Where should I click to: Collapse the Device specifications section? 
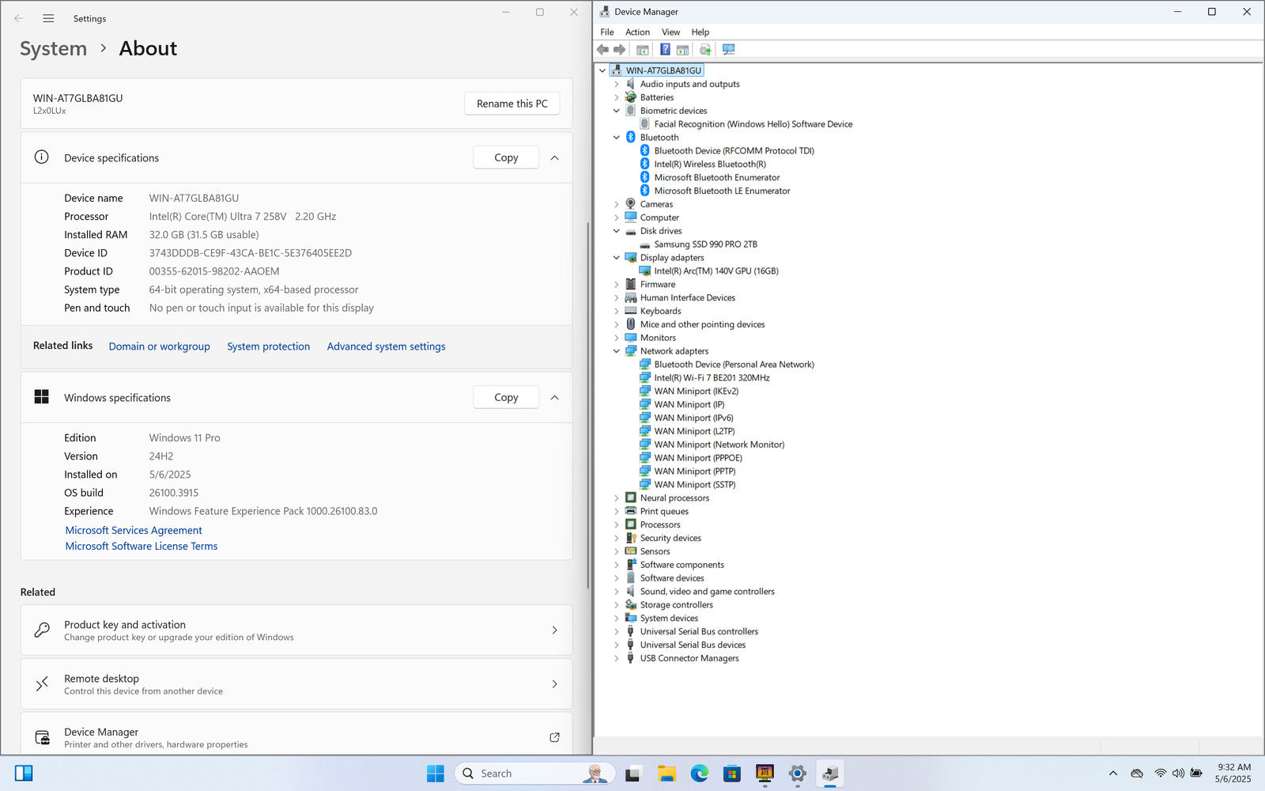554,158
